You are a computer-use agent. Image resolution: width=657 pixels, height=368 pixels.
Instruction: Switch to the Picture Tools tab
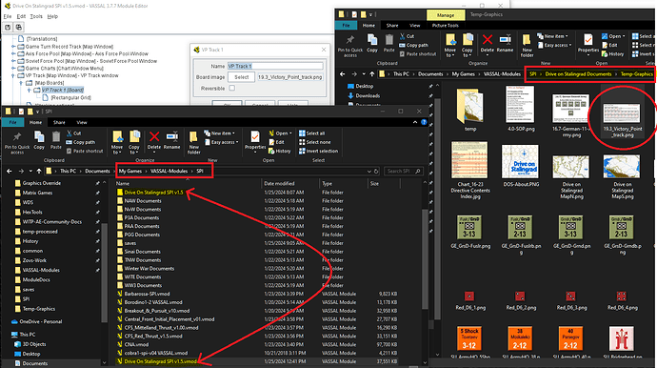(445, 25)
